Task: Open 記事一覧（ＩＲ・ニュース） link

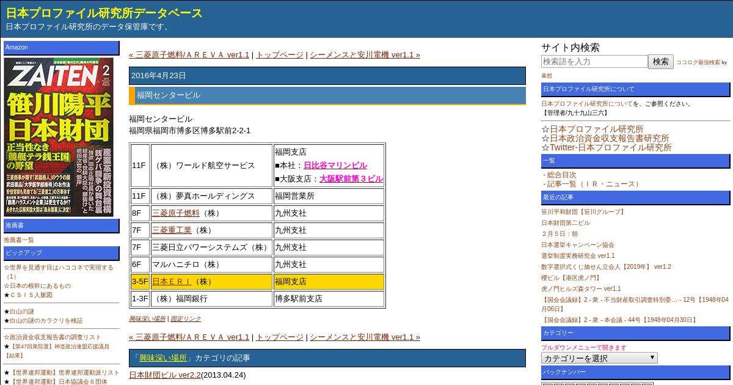Action: [x=595, y=183]
